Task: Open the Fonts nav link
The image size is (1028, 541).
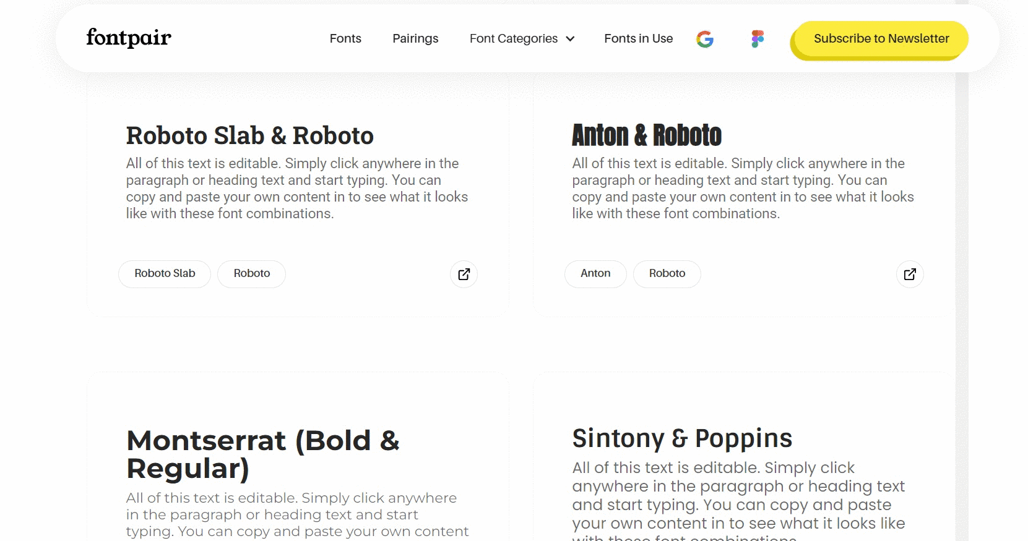Action: click(345, 38)
